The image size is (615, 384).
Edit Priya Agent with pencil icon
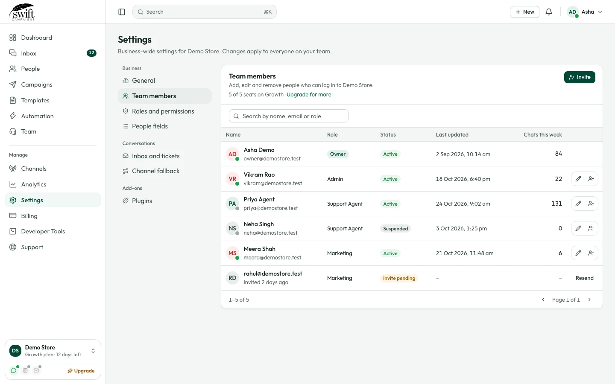point(578,204)
